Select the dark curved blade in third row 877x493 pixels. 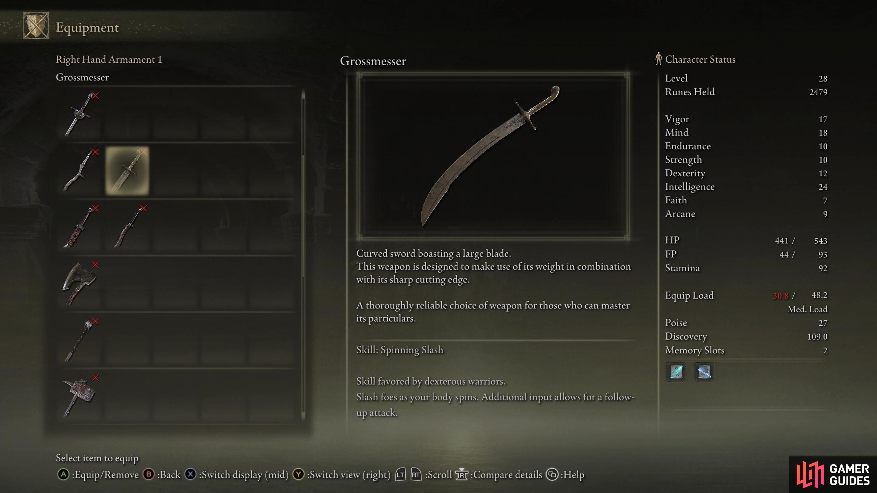point(127,227)
